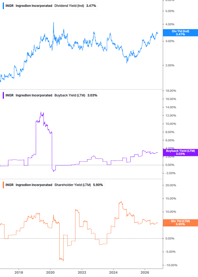
Task: Click the 3.03% value in the Buyback Yield legend
Action: [x=92, y=95]
